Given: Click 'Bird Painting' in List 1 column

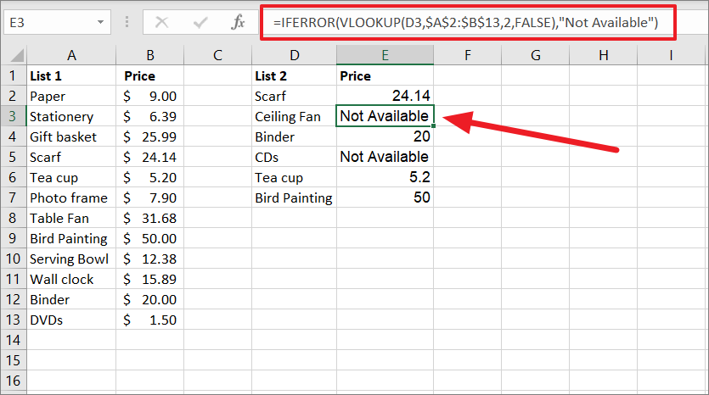Looking at the screenshot, I should pos(71,238).
